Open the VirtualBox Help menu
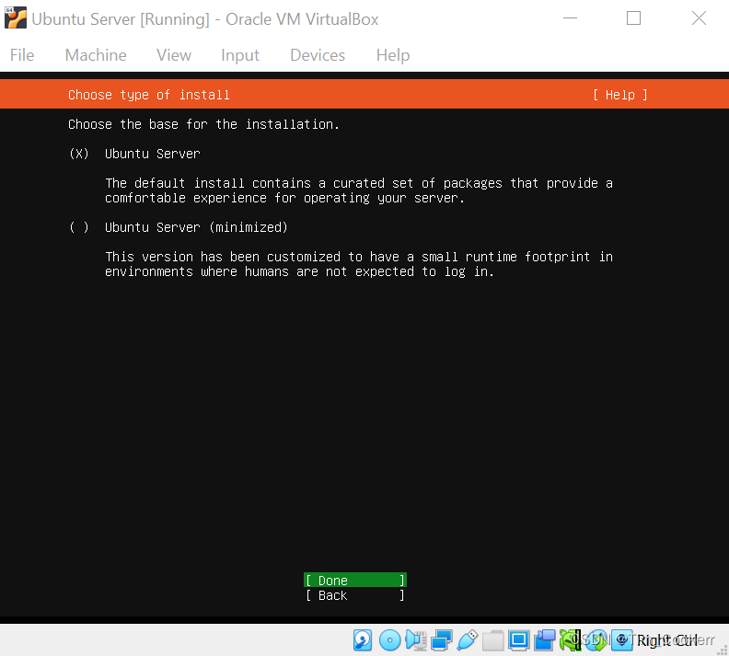 pos(393,55)
